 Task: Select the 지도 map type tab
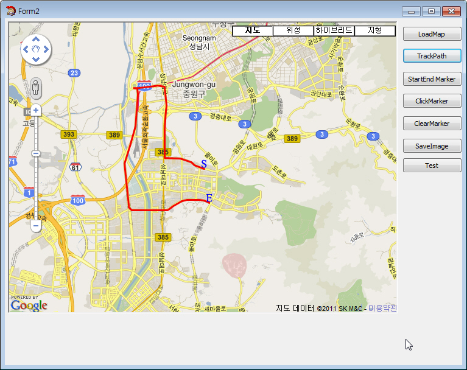pyautogui.click(x=253, y=30)
